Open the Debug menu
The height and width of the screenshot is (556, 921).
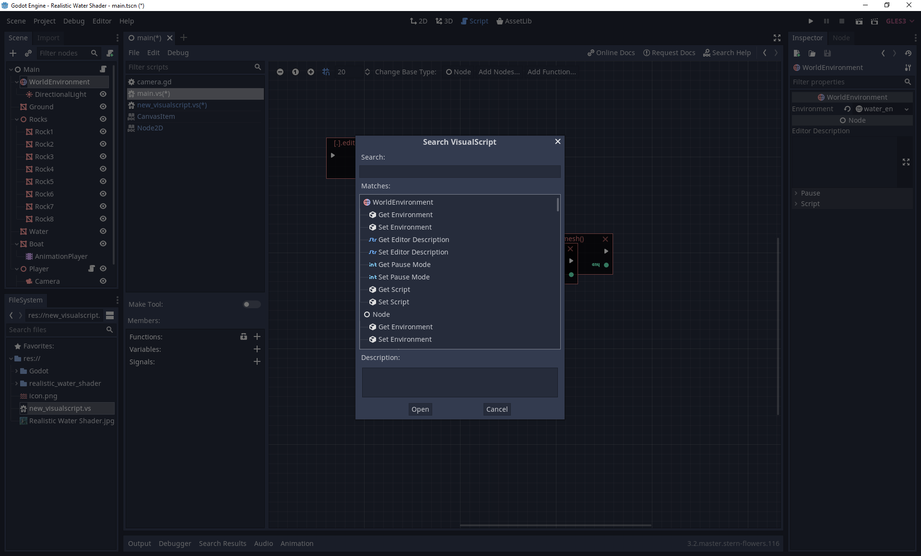73,21
